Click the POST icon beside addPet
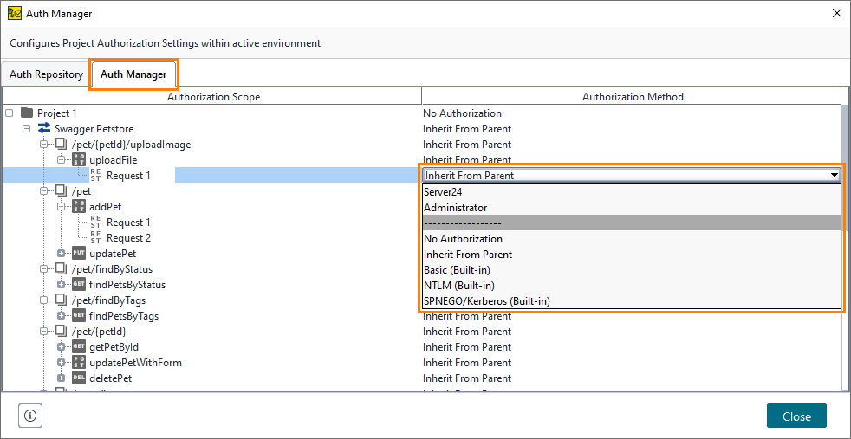851x439 pixels. 79,207
